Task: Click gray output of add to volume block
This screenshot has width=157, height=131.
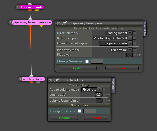Action: tap(38, 82)
